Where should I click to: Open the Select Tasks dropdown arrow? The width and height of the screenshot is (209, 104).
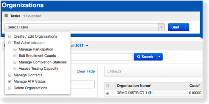(x=161, y=27)
